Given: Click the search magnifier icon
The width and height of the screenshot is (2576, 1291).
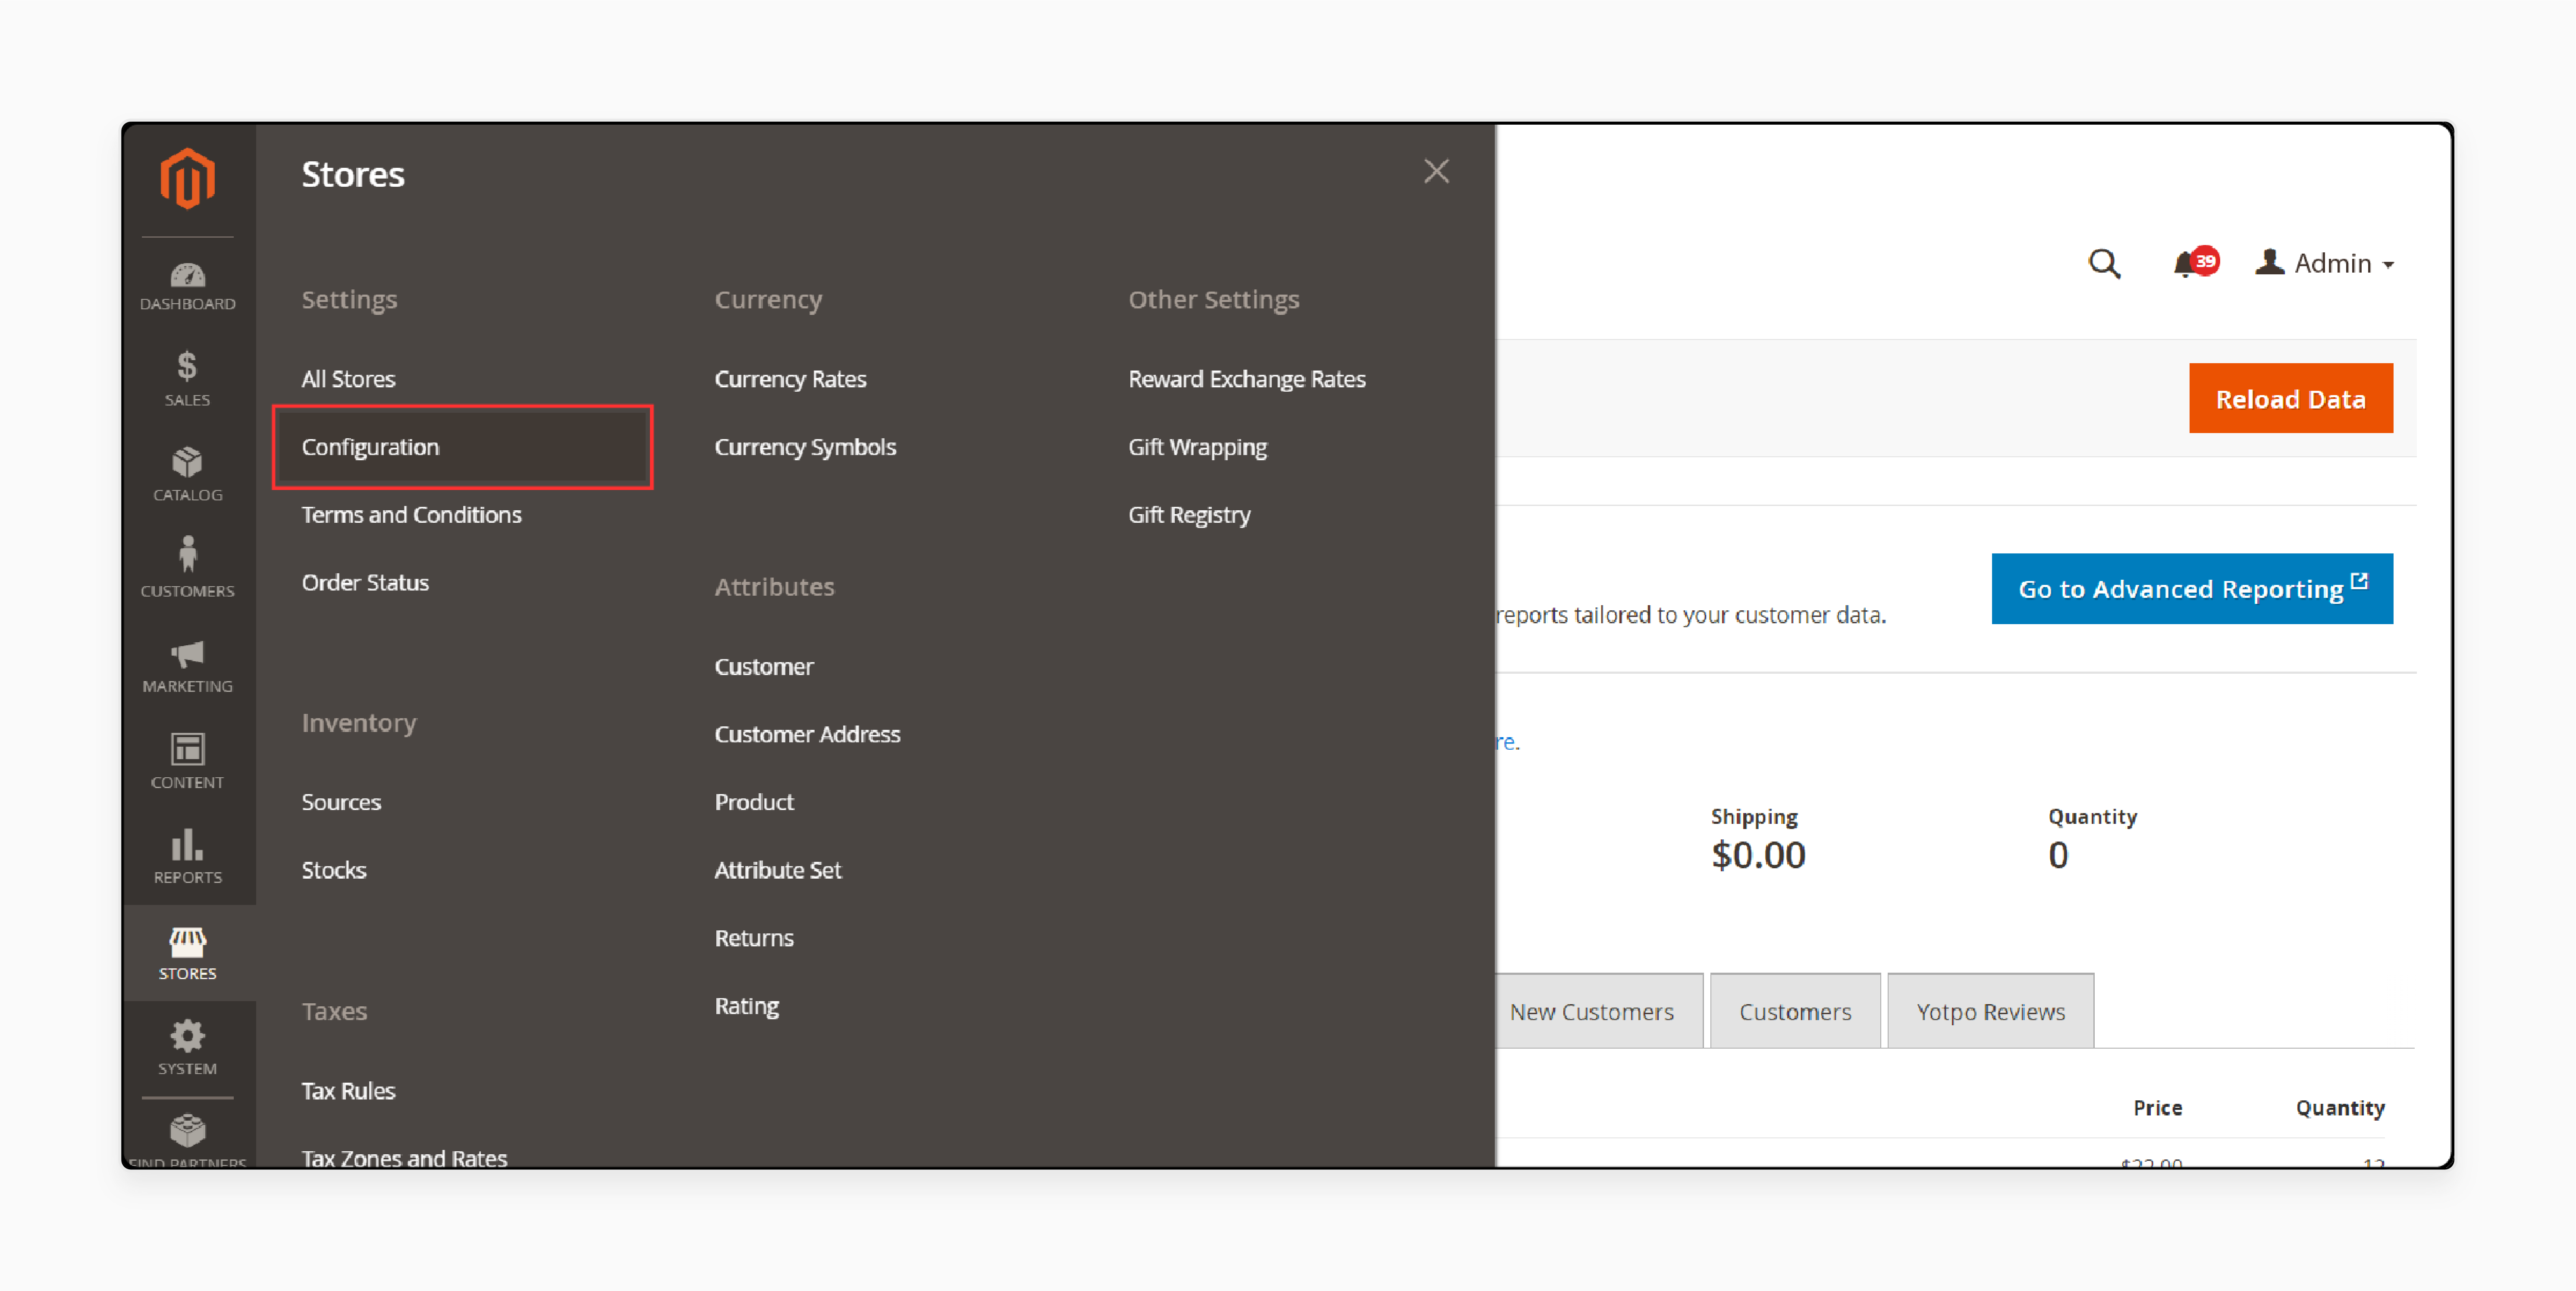Looking at the screenshot, I should 2104,263.
